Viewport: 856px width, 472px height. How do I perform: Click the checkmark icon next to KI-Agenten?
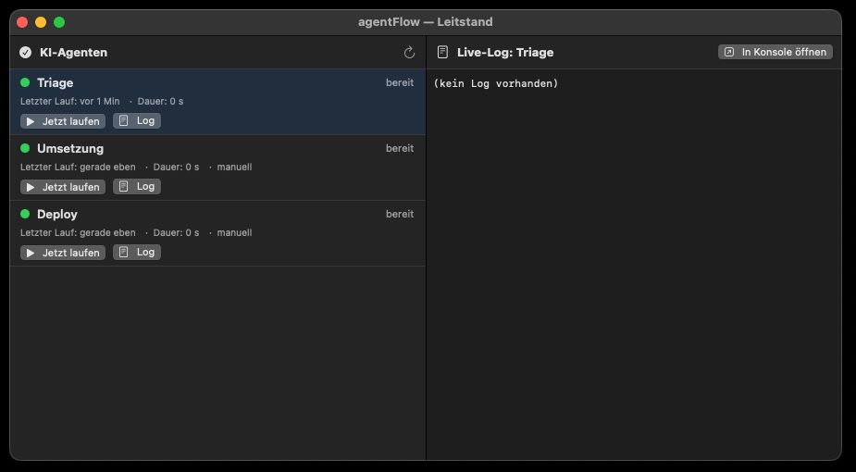[x=25, y=53]
